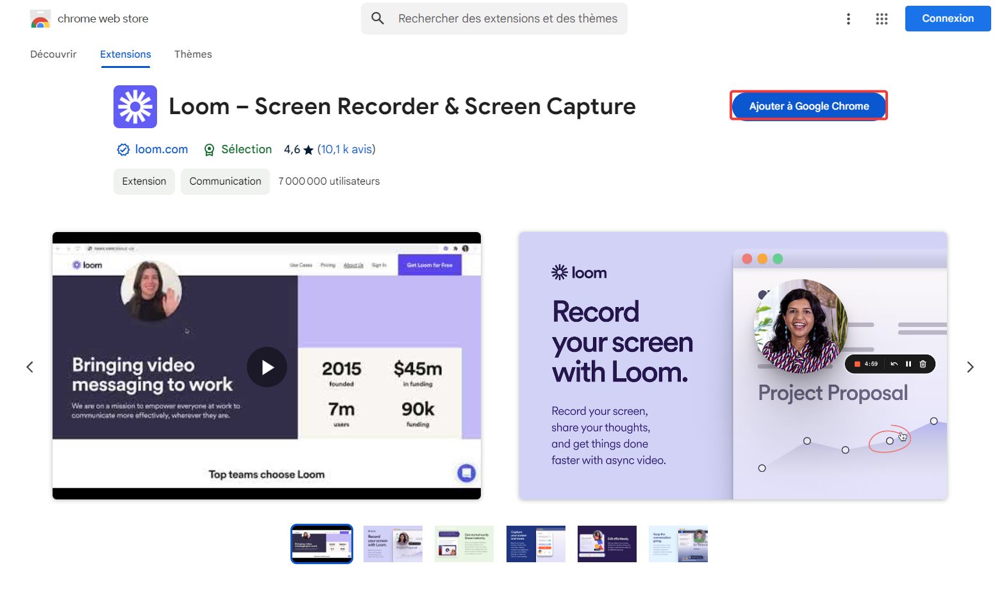Screen dimensions: 1004x593
Task: Click the verified publisher badge icon
Action: coord(123,150)
